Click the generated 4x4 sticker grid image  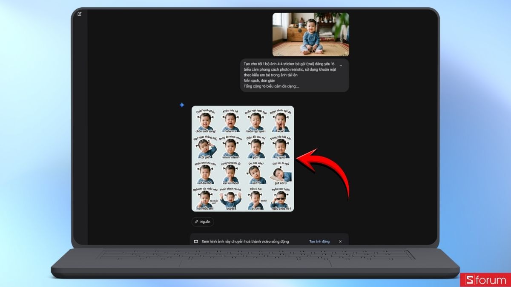244,158
